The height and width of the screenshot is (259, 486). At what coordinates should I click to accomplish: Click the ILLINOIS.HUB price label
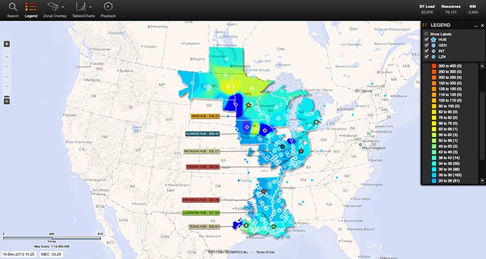pos(202,134)
